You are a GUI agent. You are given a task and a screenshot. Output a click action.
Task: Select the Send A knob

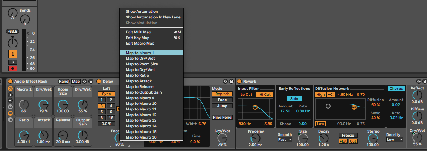(12, 12)
